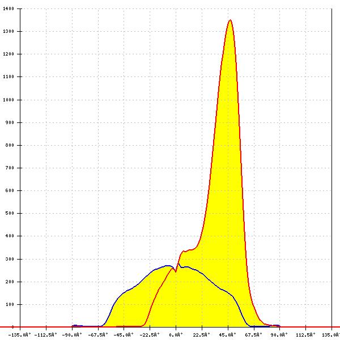Viewport: 340px width, 340px height.
Task: Click the 112.5 degree x-axis label
Action: [x=305, y=335]
